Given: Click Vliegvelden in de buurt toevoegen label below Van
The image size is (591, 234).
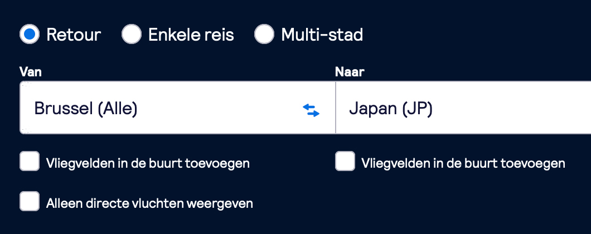Looking at the screenshot, I should point(148,164).
